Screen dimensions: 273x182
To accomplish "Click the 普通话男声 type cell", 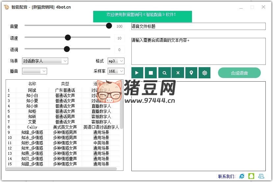I will tap(65, 117).
